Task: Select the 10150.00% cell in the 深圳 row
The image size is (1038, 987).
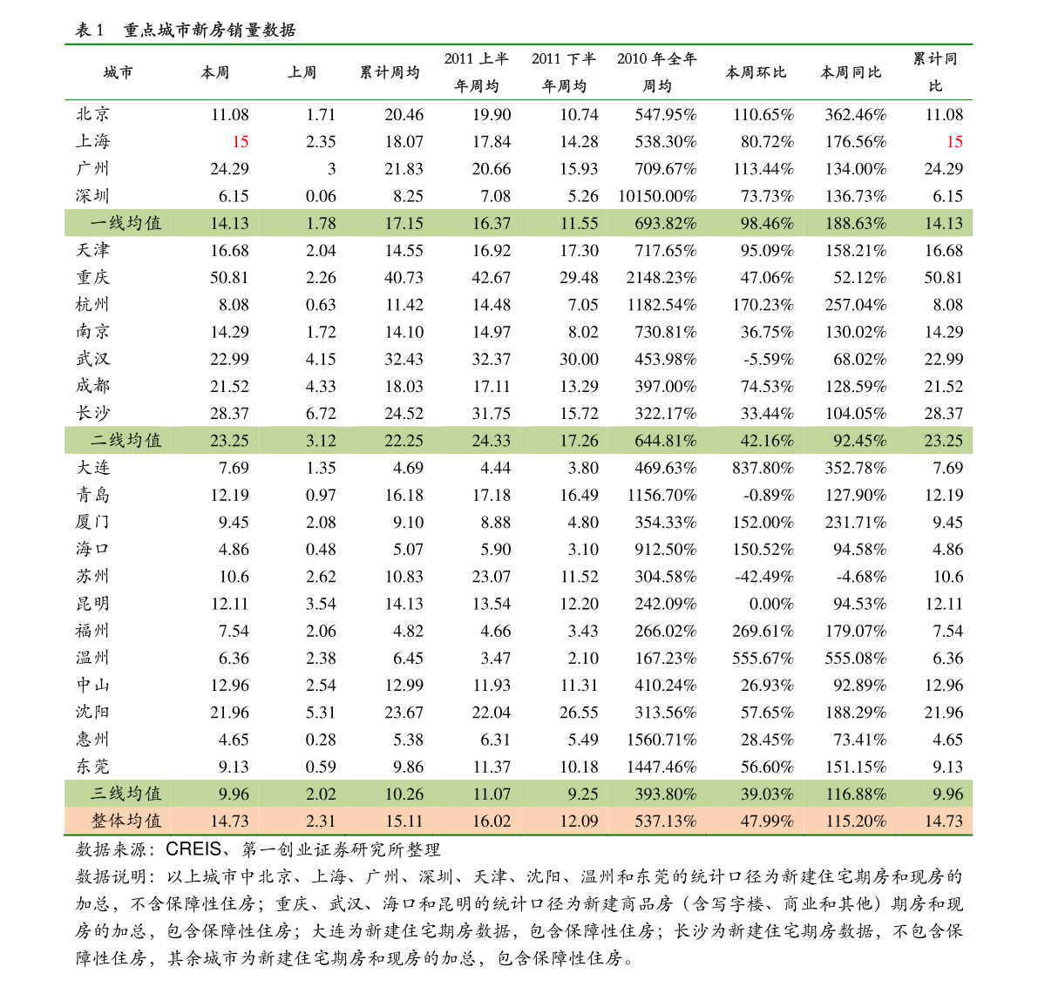Action: [x=657, y=197]
